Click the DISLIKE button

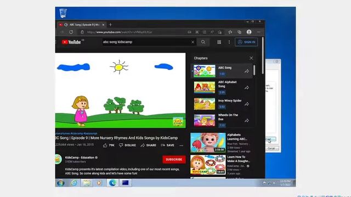pyautogui.click(x=127, y=145)
